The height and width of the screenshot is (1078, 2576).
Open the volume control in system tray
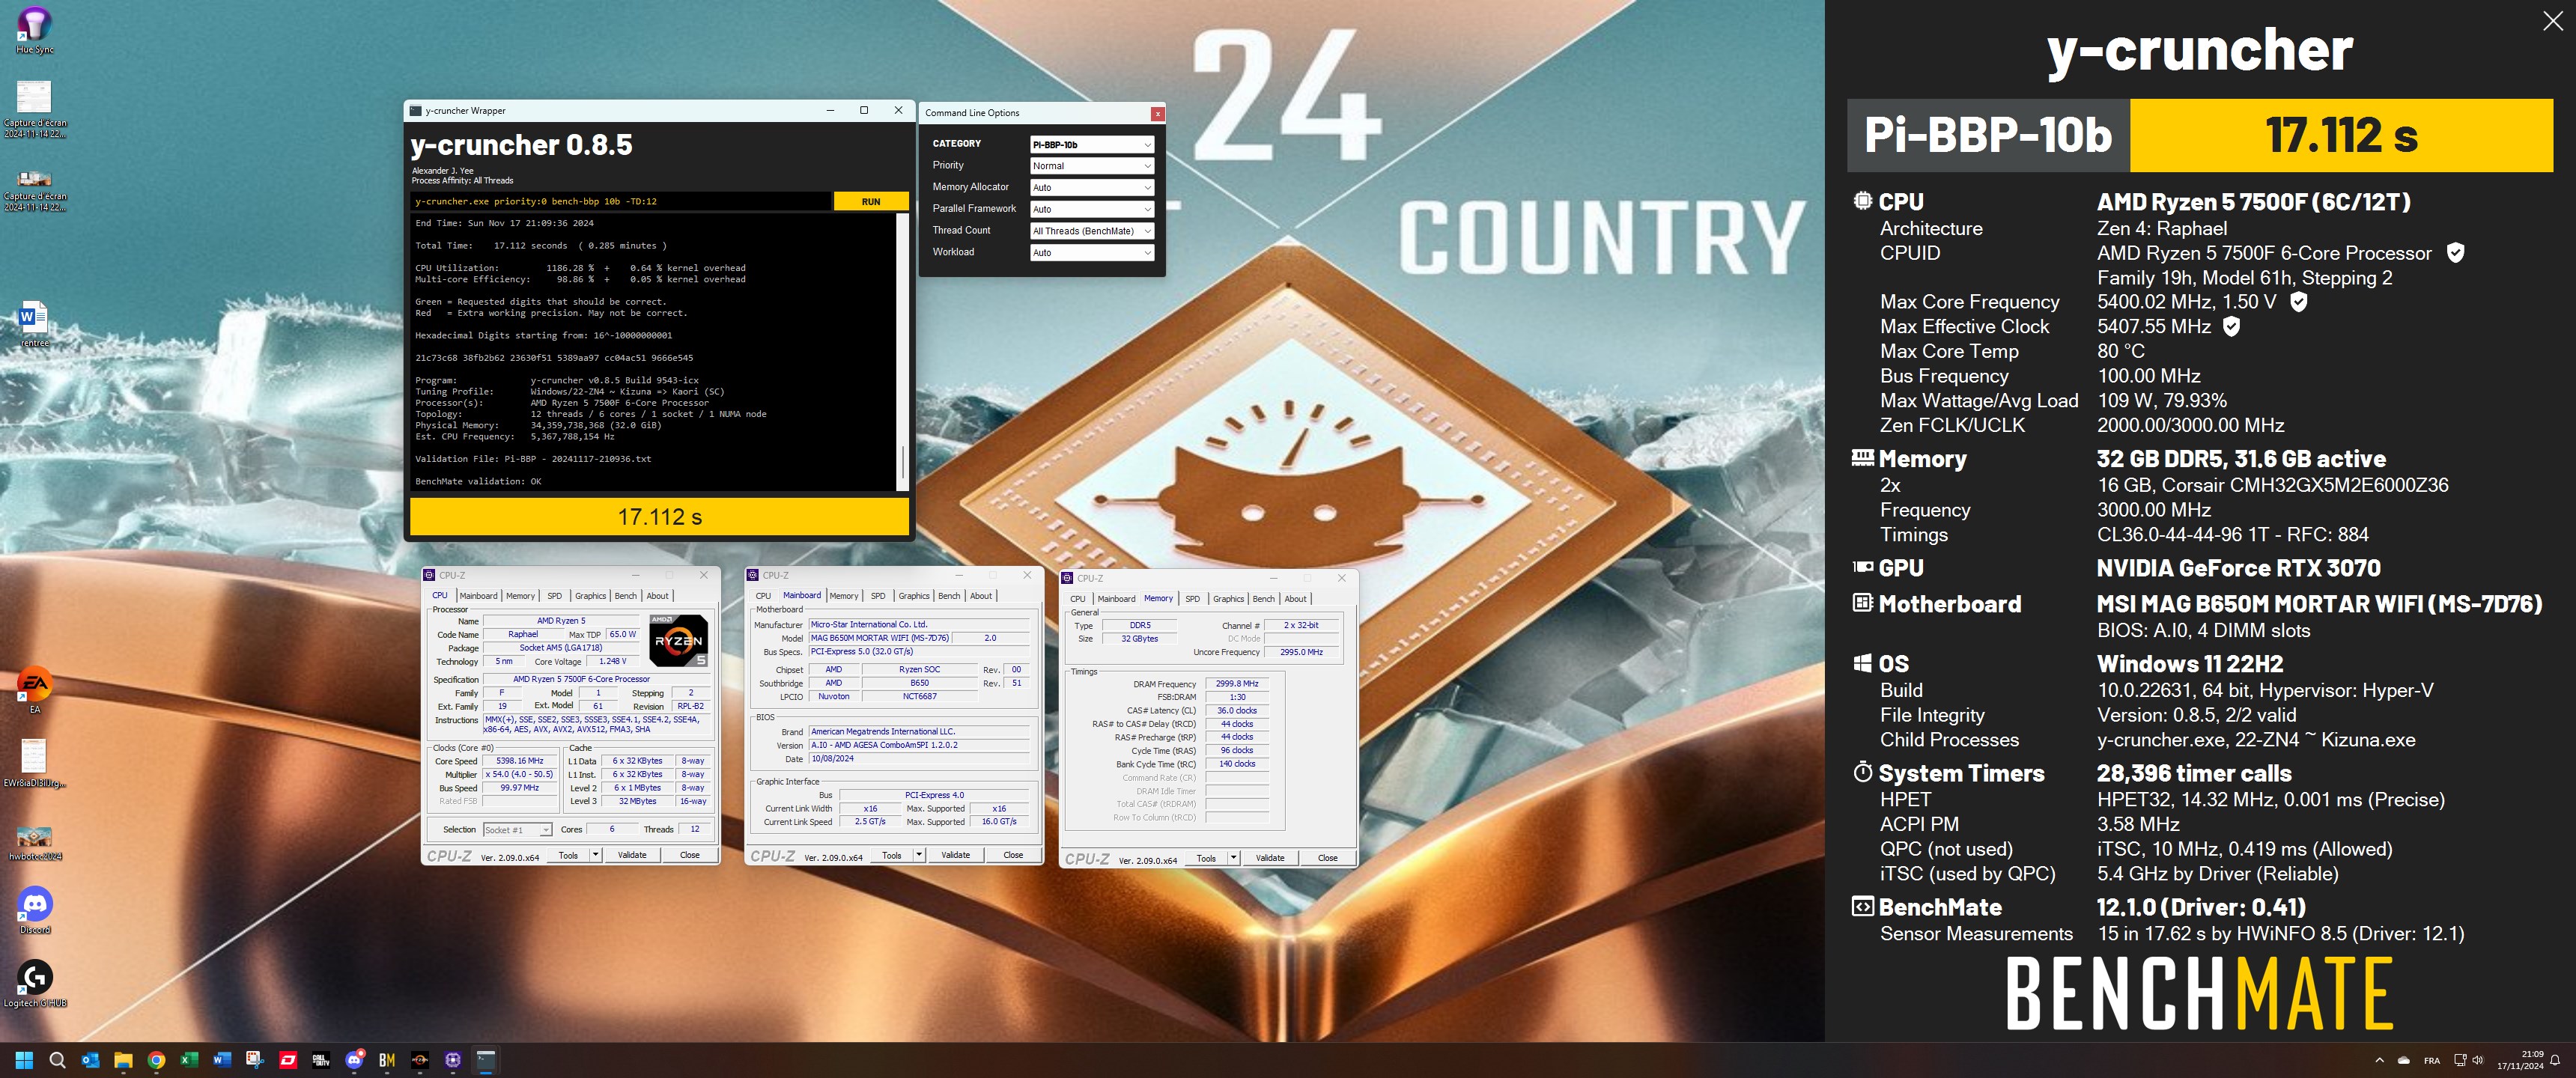click(x=2478, y=1060)
